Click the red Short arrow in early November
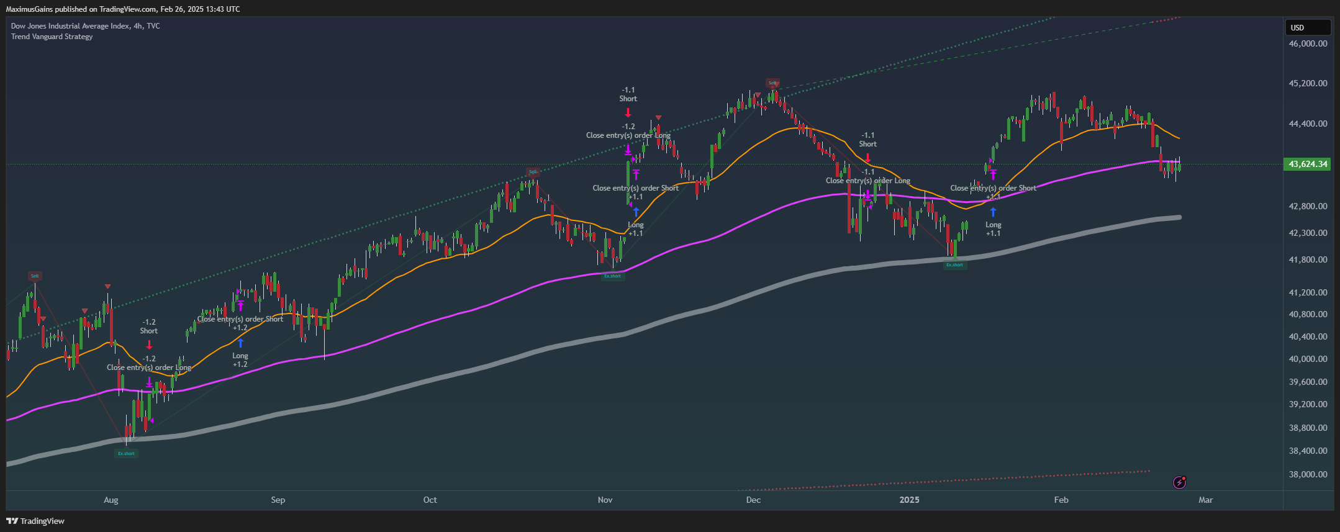This screenshot has height=532, width=1340. tap(628, 112)
